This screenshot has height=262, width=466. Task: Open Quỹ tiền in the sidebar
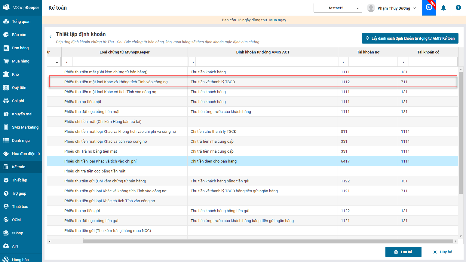tap(19, 87)
